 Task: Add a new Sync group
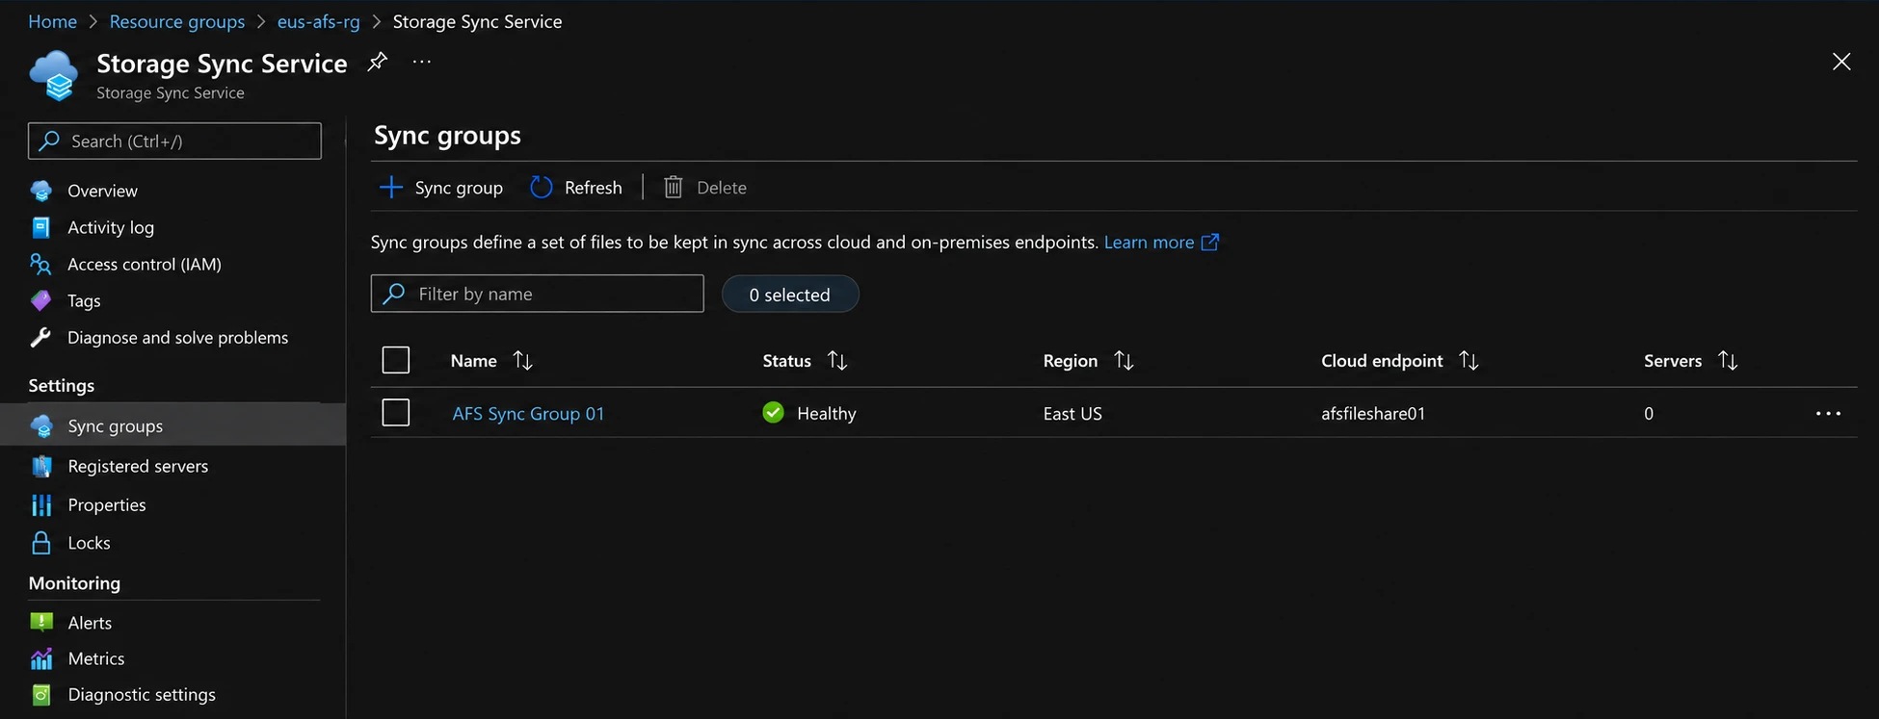tap(441, 188)
